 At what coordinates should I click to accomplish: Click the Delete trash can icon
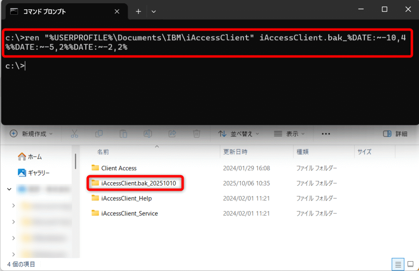[x=197, y=134]
